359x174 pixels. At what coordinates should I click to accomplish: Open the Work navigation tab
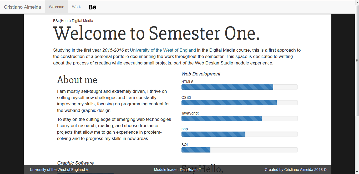(76, 7)
